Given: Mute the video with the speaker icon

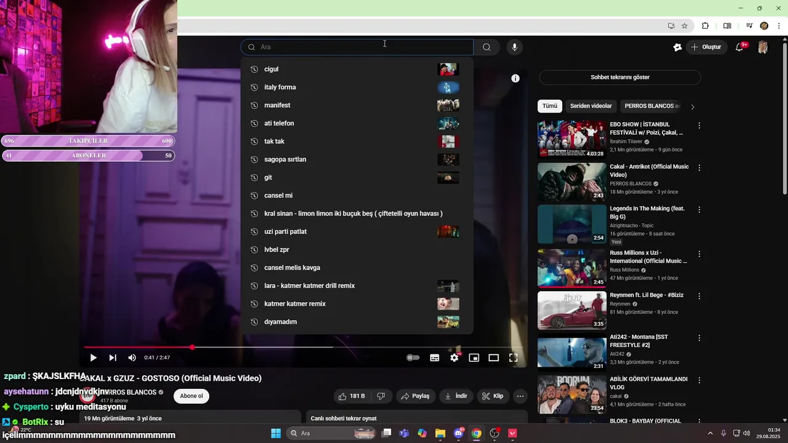Looking at the screenshot, I should [x=132, y=357].
